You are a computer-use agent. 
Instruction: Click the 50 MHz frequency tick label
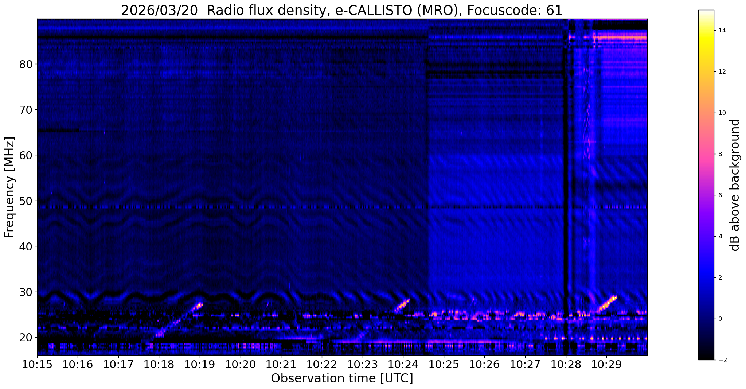(x=26, y=201)
